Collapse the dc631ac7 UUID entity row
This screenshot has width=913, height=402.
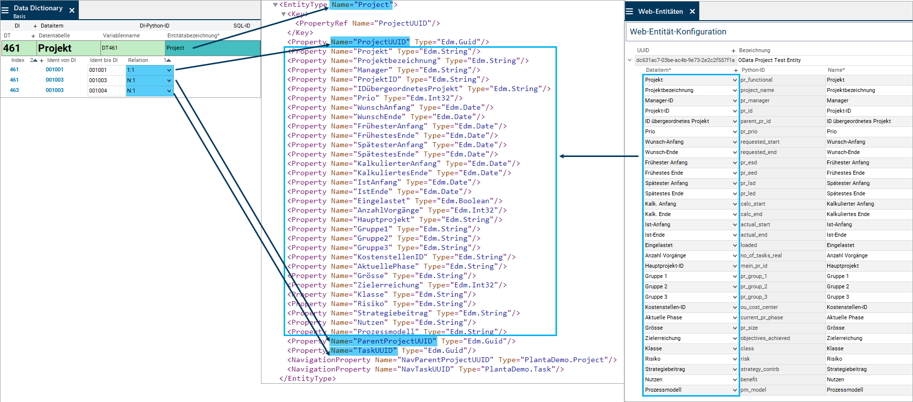pyautogui.click(x=629, y=61)
